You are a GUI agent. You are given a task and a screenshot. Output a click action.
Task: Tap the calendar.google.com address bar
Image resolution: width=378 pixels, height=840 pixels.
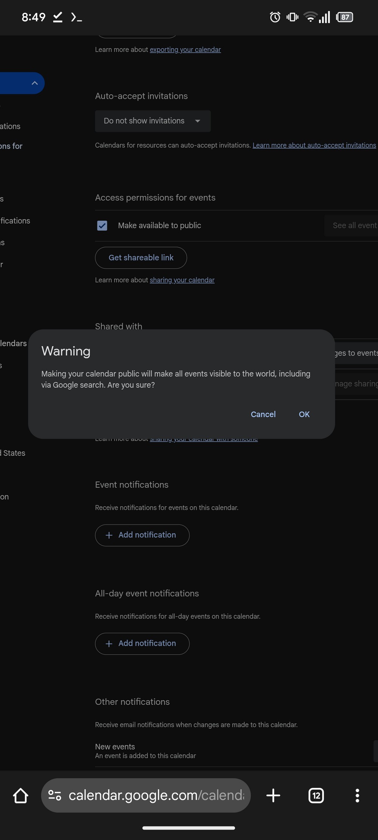point(156,795)
